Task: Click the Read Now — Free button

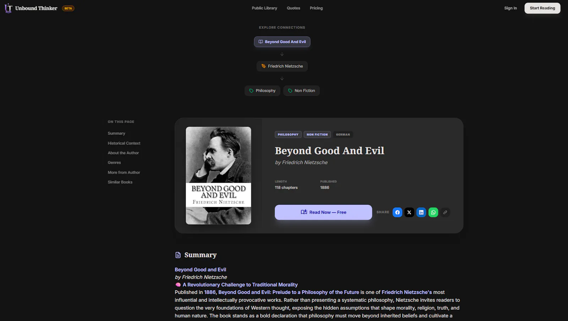Action: 323,212
